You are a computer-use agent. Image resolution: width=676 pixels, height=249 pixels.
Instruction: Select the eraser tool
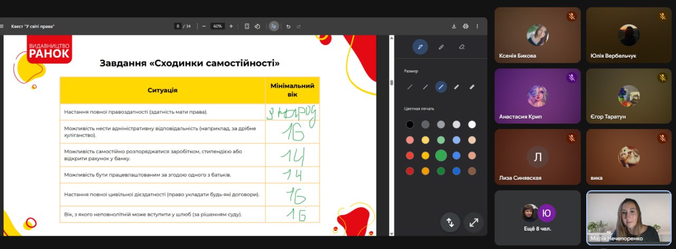pos(462,47)
